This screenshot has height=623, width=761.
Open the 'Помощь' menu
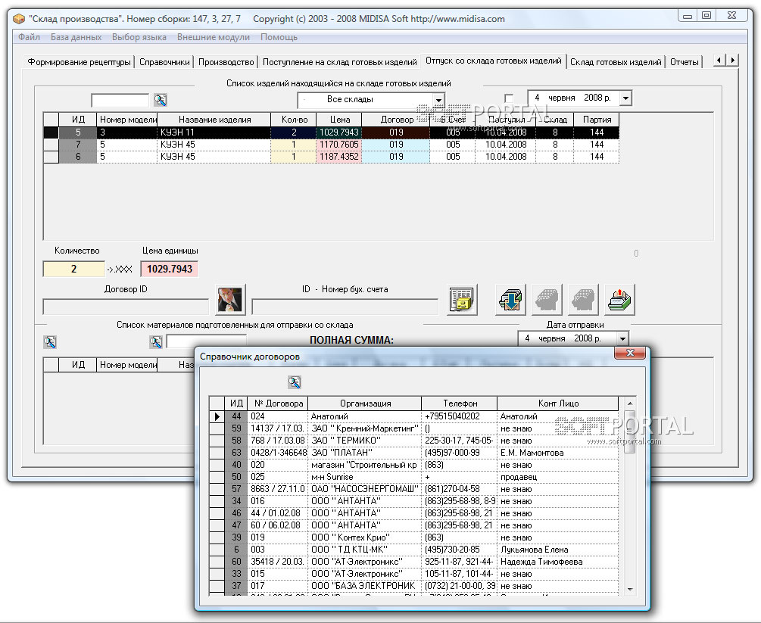(279, 37)
